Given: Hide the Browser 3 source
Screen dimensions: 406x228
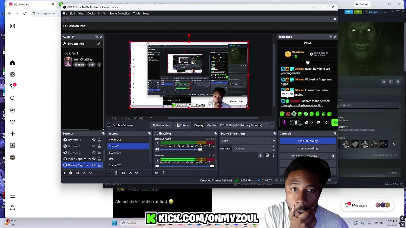Looking at the screenshot, I should tap(94, 140).
